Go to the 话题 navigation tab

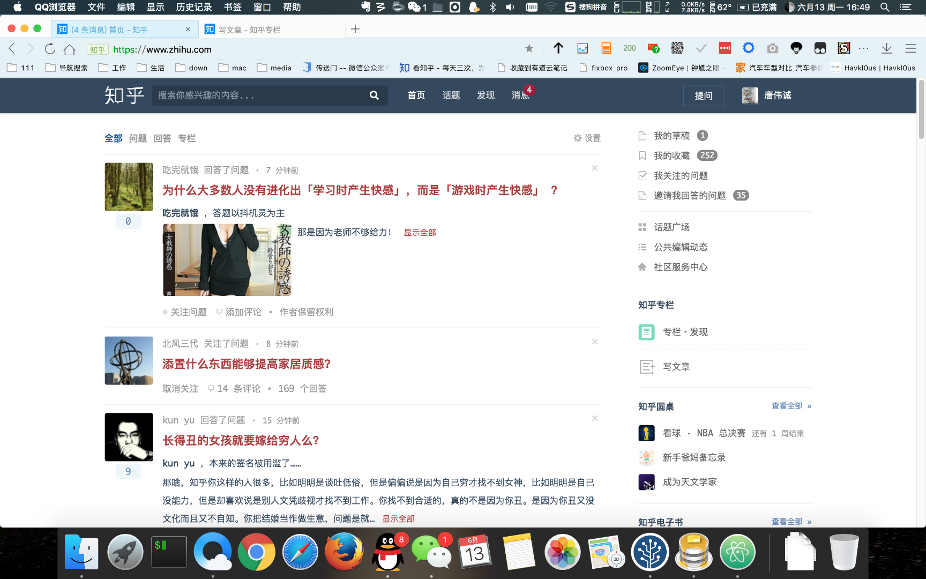pos(451,95)
